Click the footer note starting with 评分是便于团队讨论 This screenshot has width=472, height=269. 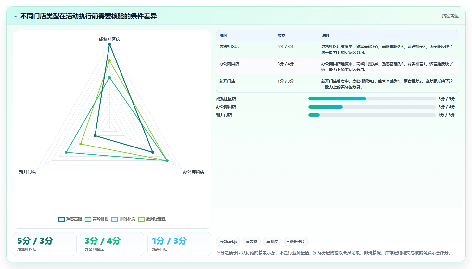pos(334,253)
